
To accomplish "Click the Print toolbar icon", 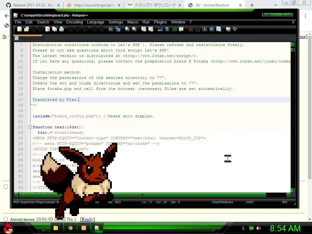I will pyautogui.click(x=62, y=29).
